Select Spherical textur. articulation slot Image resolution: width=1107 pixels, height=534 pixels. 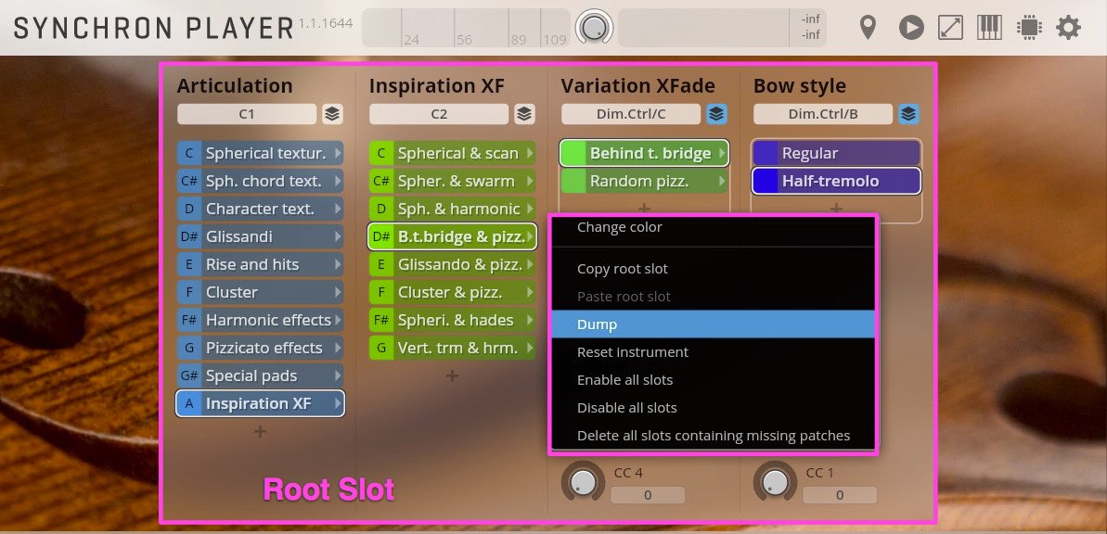(x=261, y=153)
